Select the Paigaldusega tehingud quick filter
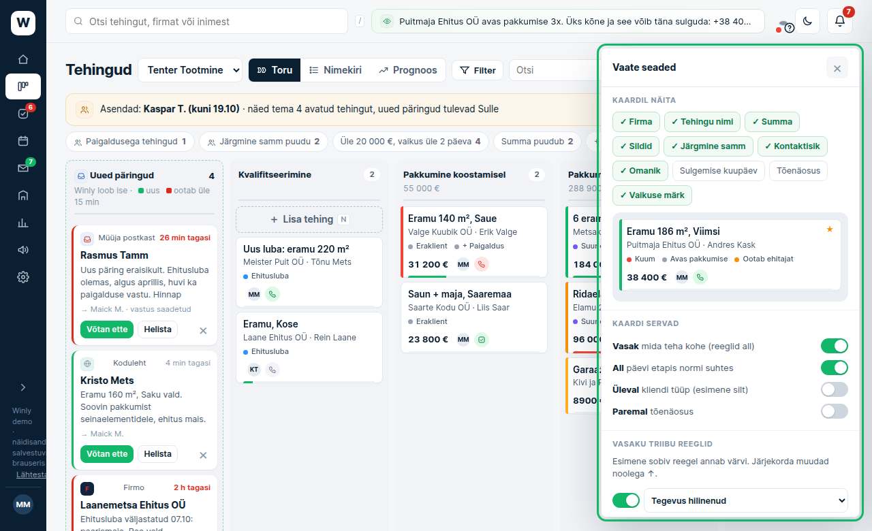 tap(130, 142)
